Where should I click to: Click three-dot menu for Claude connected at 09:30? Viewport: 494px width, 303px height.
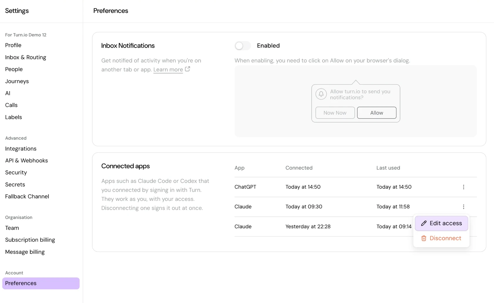pyautogui.click(x=463, y=207)
